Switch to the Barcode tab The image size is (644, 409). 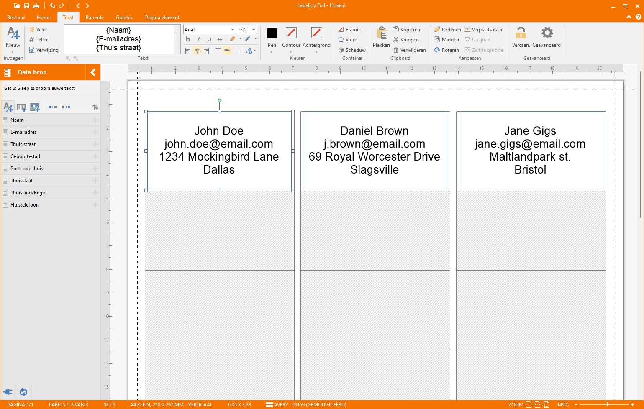95,18
